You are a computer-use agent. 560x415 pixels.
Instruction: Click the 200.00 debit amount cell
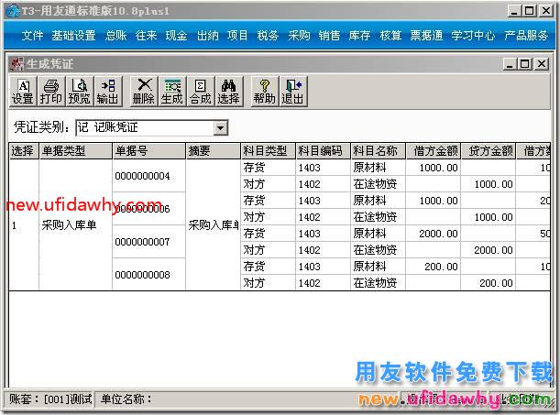pyautogui.click(x=434, y=267)
